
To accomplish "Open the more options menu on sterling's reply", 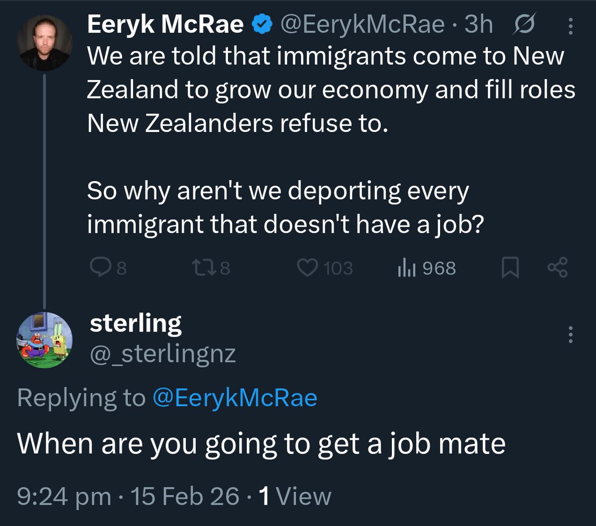I will click(x=570, y=335).
